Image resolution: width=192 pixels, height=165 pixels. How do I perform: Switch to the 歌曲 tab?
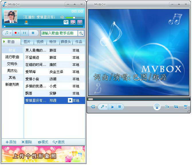click(x=11, y=42)
